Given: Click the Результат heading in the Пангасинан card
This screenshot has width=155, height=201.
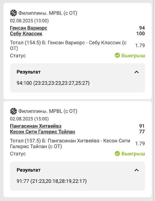Looking at the screenshot, I should (x=29, y=170).
